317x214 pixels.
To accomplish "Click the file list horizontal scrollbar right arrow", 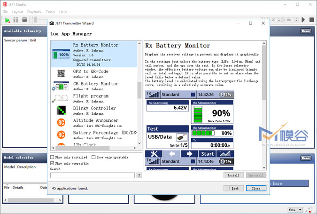I will tap(60, 200).
